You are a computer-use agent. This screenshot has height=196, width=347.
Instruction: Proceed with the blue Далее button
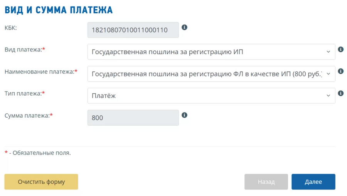coord(313,182)
